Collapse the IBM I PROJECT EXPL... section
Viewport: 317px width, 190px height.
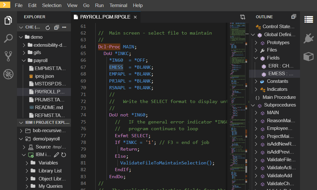point(21,123)
